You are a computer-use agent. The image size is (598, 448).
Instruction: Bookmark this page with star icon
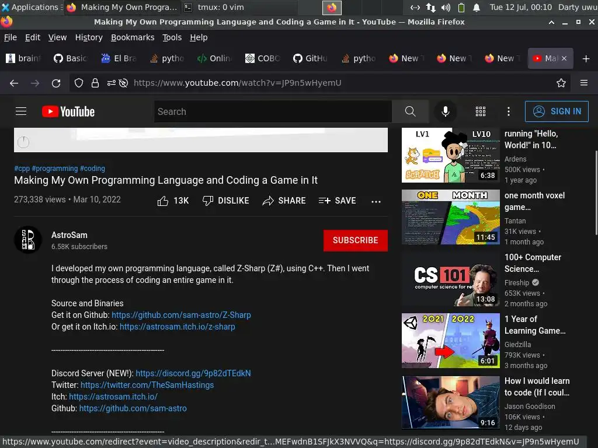[561, 83]
